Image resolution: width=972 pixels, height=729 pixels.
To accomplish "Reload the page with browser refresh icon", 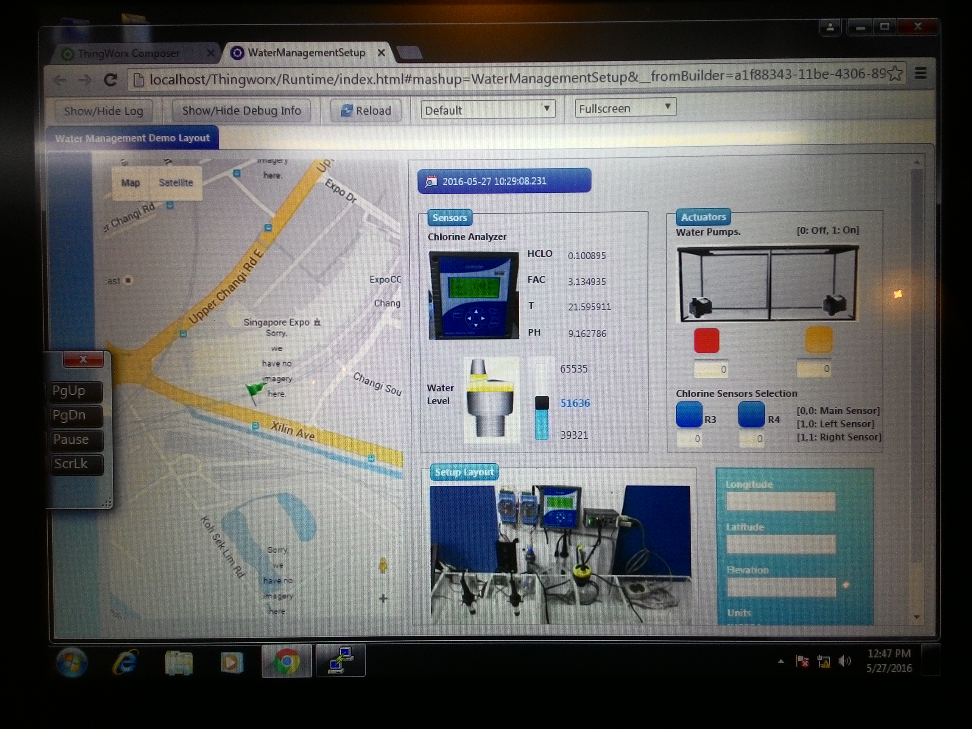I will [x=110, y=80].
